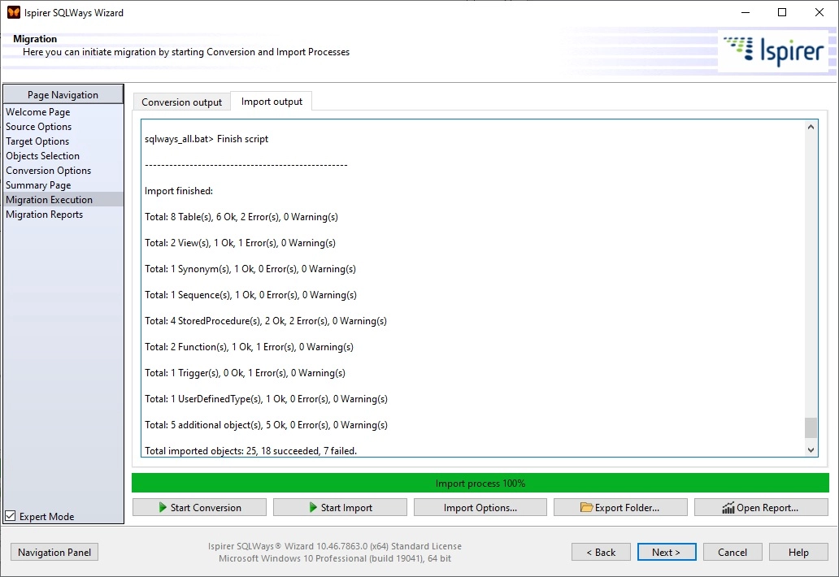Open Help for the migration wizard
The height and width of the screenshot is (577, 839).
tap(798, 552)
